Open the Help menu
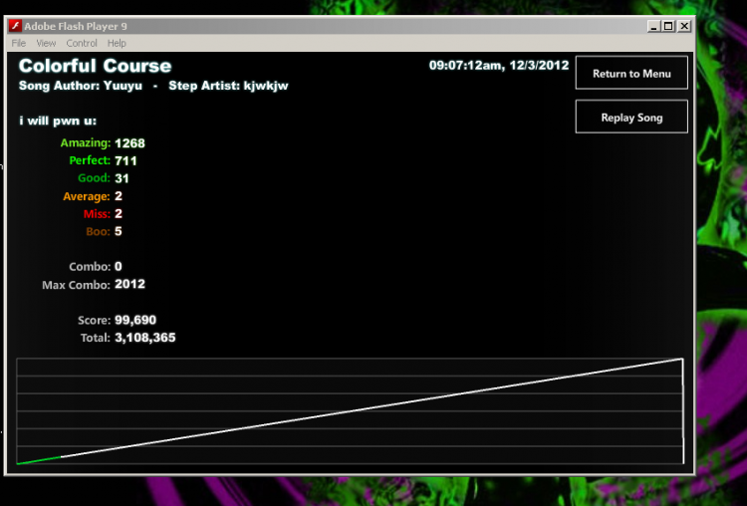 coord(117,44)
